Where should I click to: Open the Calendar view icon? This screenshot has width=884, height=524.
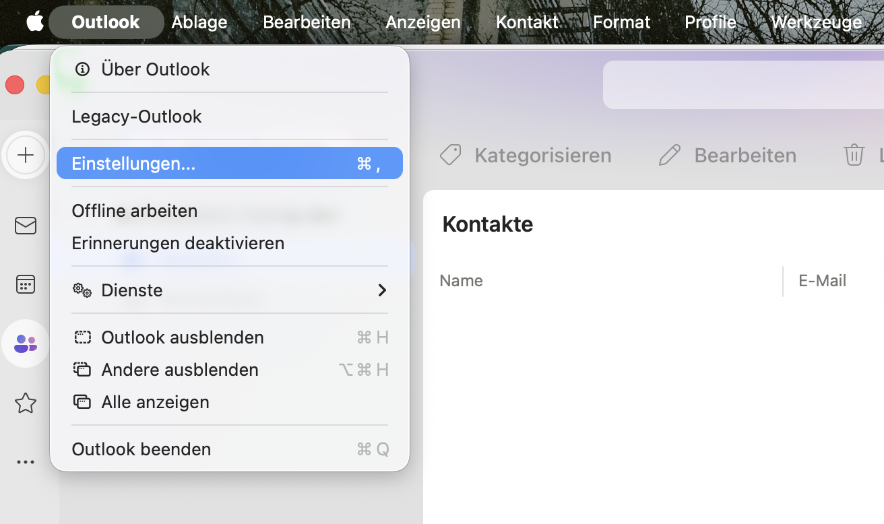coord(26,284)
